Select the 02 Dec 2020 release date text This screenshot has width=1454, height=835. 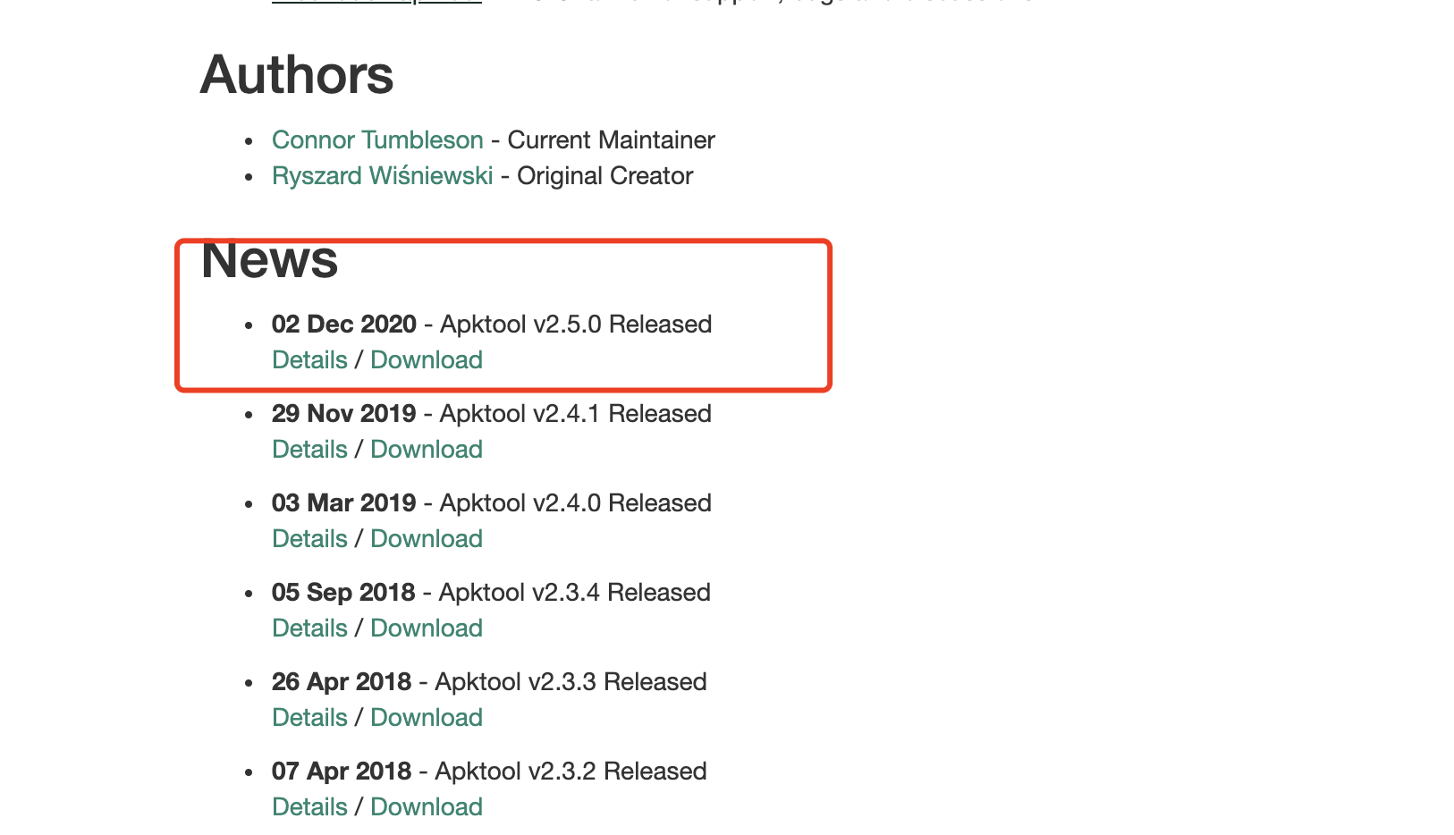click(344, 325)
